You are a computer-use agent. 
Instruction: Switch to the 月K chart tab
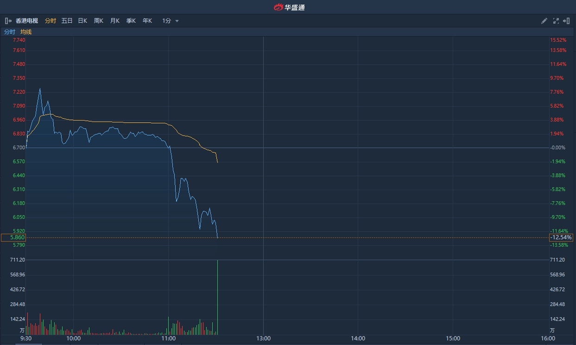coord(114,21)
